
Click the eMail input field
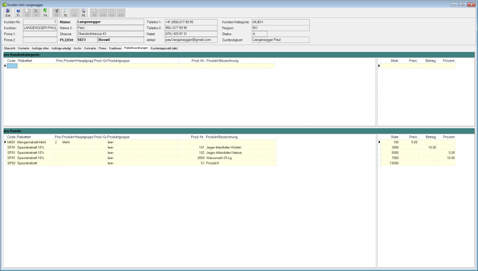[x=191, y=40]
